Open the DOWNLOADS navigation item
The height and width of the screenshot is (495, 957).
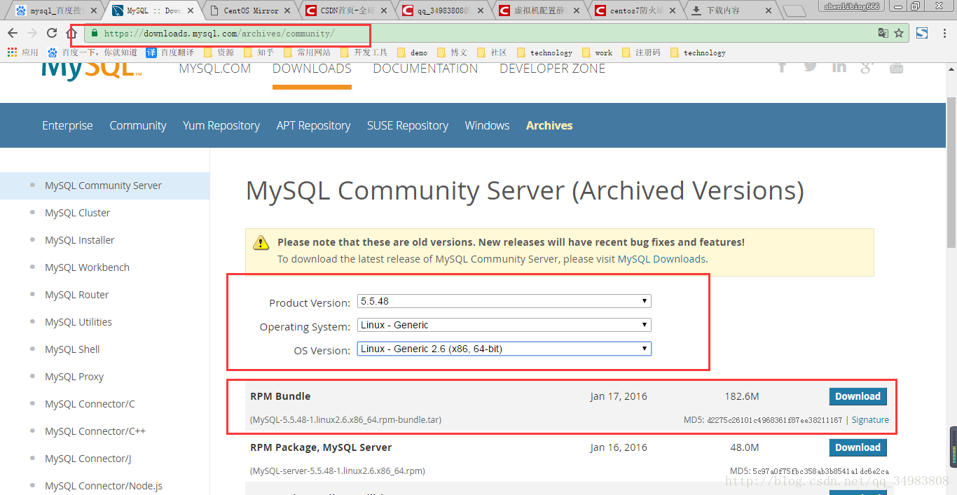point(312,69)
